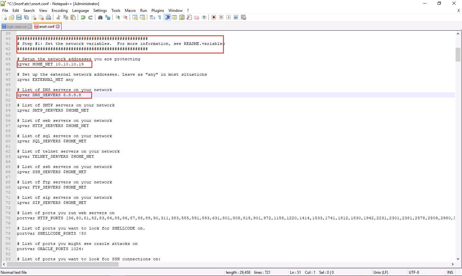Click the Cut scissors icon

58,17
